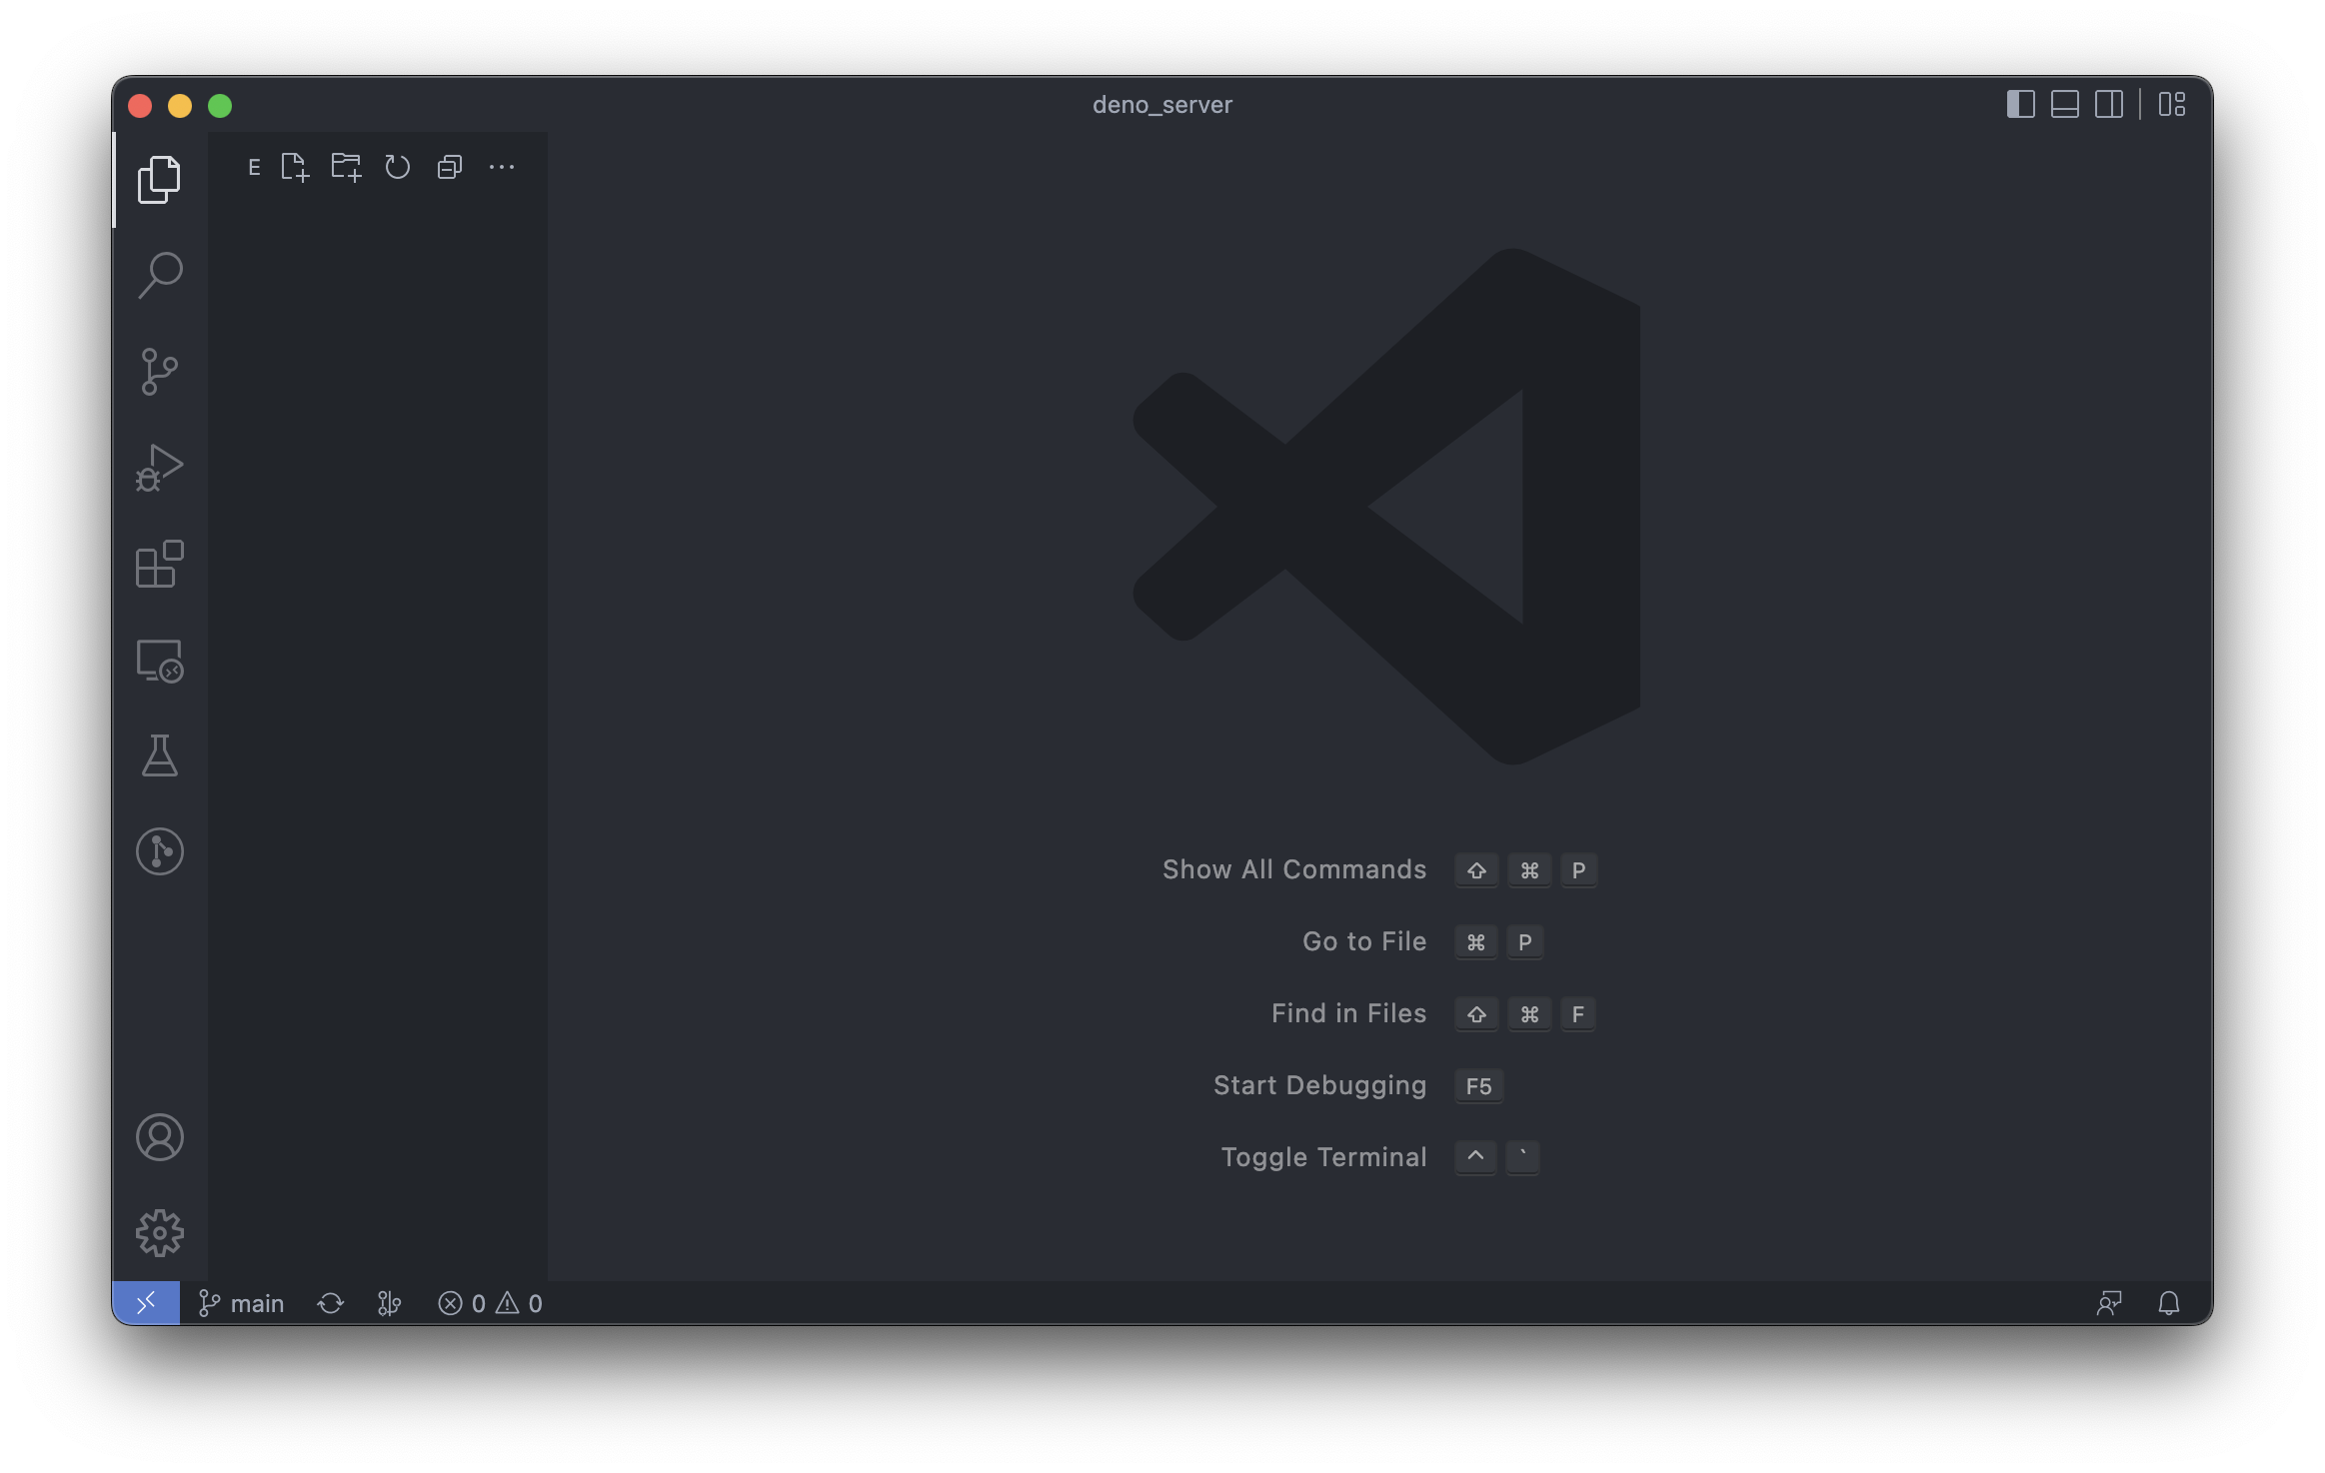Toggle bottom panel visibility

(x=2064, y=104)
